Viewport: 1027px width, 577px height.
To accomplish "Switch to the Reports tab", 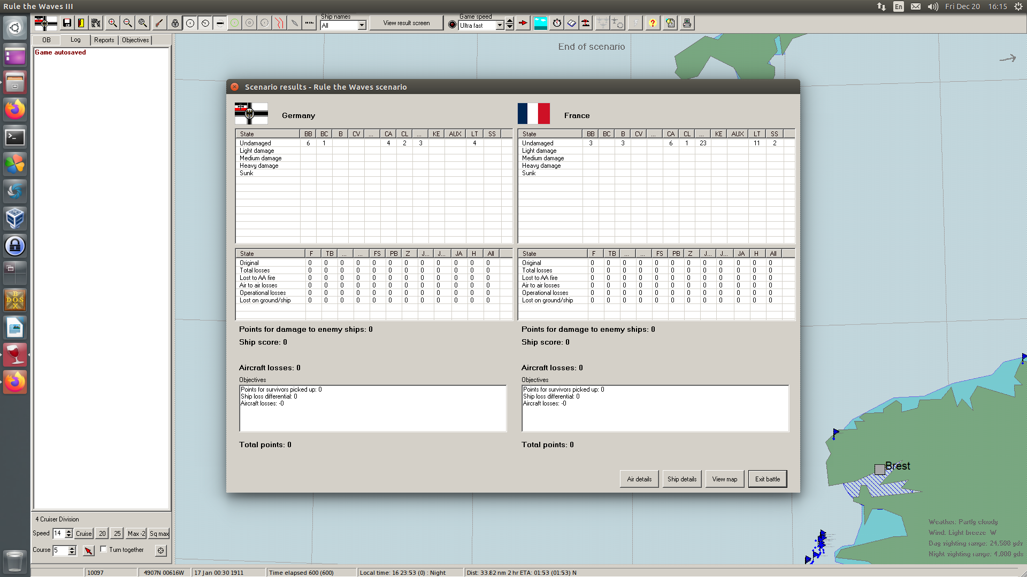I will tap(104, 40).
